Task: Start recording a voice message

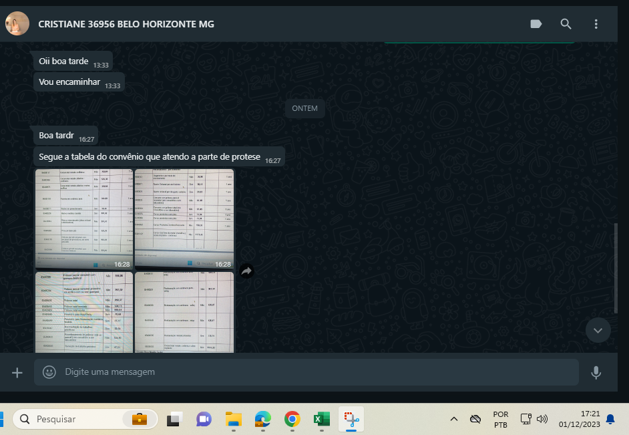Action: tap(596, 372)
